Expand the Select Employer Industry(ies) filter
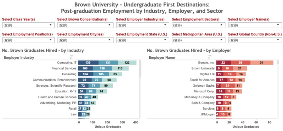Image resolution: width=283 pixels, height=131 pixels. tap(143, 25)
